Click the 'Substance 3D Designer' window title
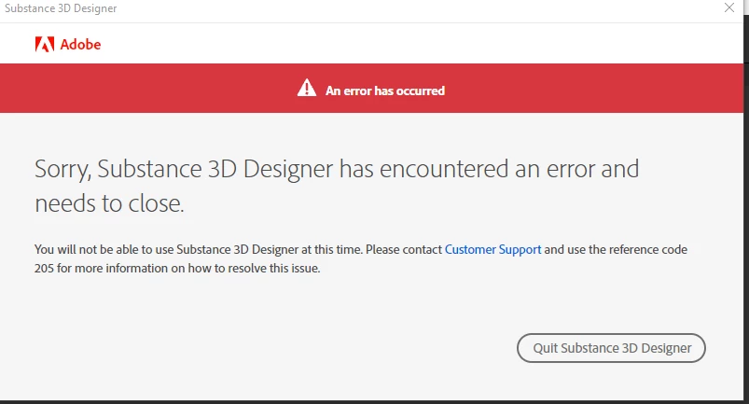The width and height of the screenshot is (749, 404). coord(61,8)
